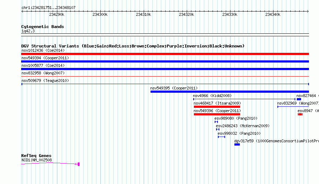This screenshot has width=319, height=184.
Task: Click the small esv989080 blue marker
Action: (x=216, y=122)
